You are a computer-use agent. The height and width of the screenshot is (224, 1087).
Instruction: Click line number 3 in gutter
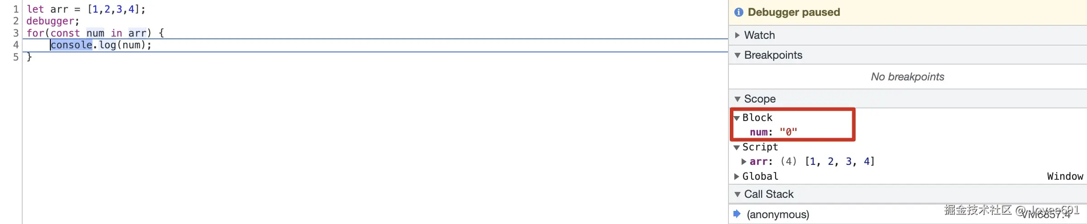(16, 33)
